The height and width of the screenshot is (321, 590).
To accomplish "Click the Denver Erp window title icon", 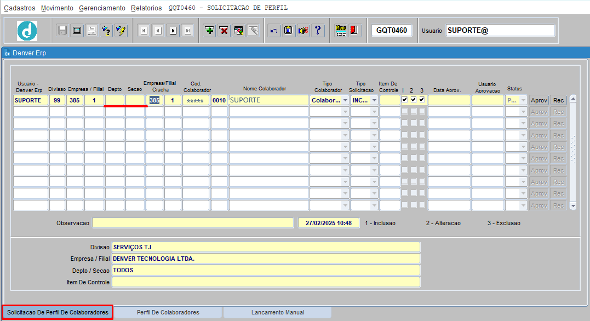I will [7, 54].
